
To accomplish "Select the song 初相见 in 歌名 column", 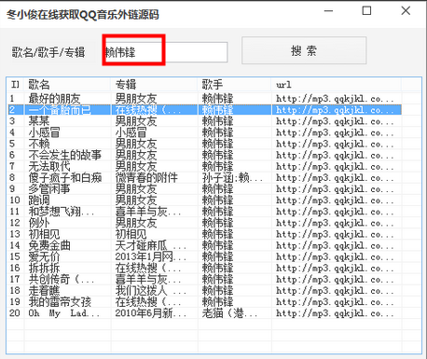I will [44, 234].
